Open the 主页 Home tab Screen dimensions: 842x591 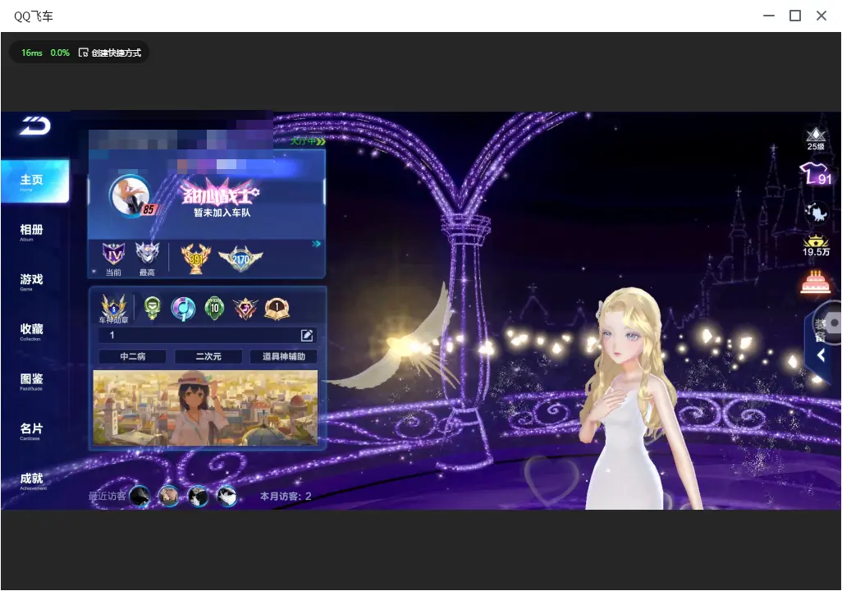(35, 181)
